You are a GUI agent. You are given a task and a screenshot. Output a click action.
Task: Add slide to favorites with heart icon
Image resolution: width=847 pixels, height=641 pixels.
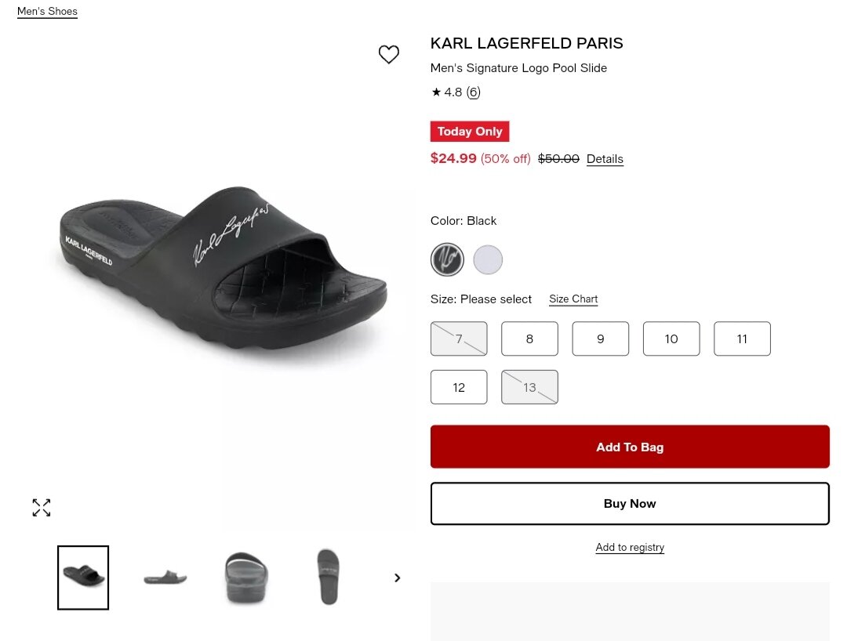388,54
